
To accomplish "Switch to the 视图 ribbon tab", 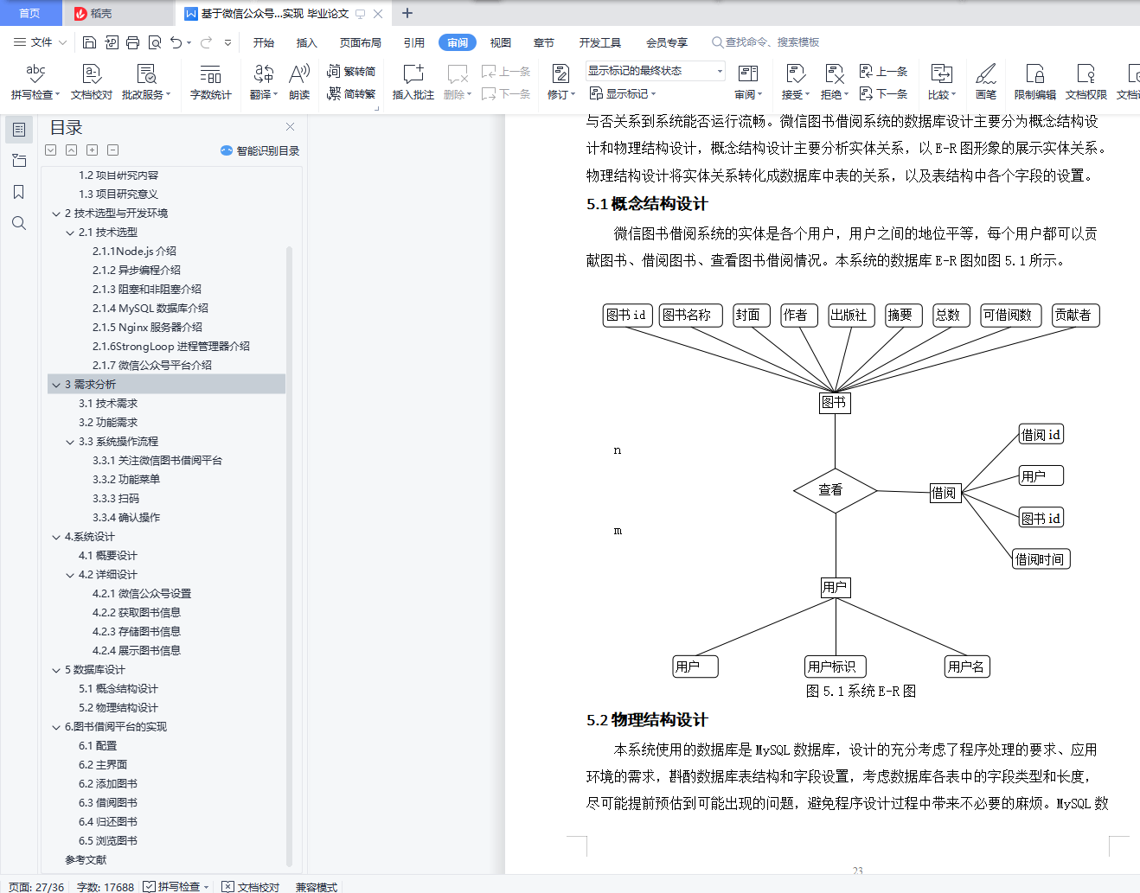I will [501, 42].
